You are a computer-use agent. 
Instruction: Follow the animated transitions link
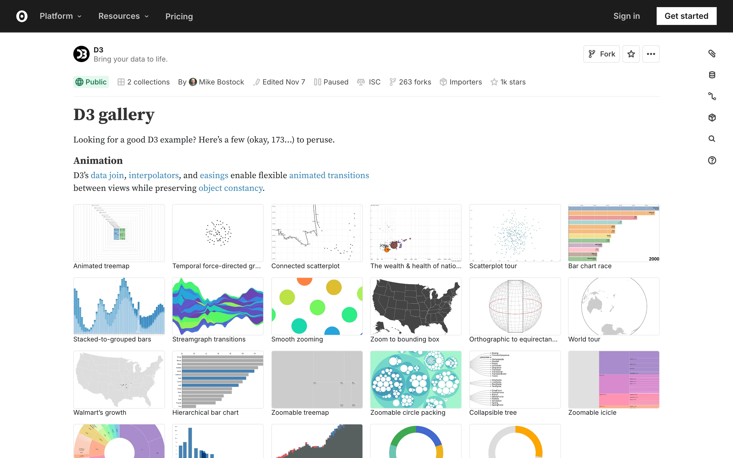[329, 175]
